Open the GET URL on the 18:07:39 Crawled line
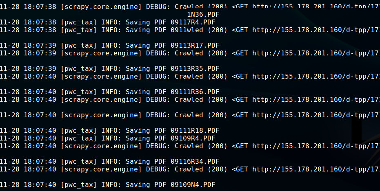The image size is (380, 191). tap(316, 53)
